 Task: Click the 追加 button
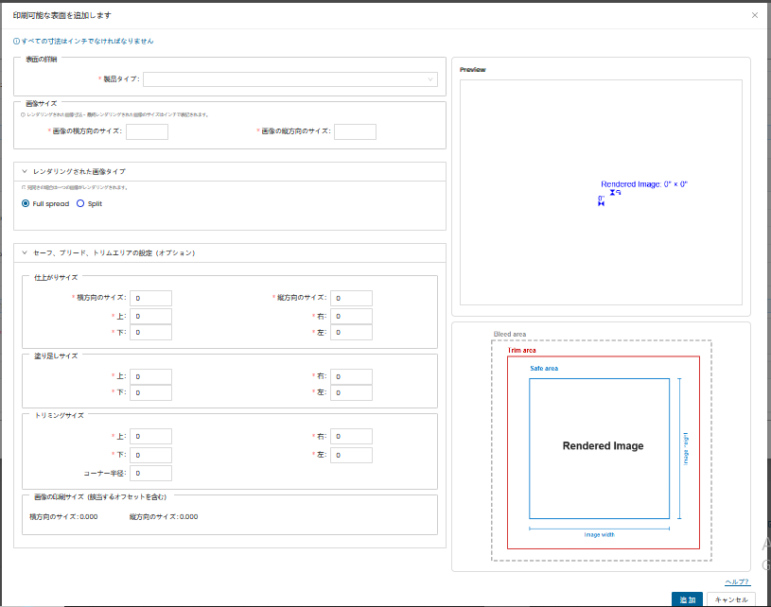688,599
